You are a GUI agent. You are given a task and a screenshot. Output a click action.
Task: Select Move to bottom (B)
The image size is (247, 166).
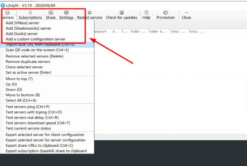pos(47,95)
